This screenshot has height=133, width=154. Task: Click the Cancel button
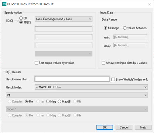click(x=124, y=127)
